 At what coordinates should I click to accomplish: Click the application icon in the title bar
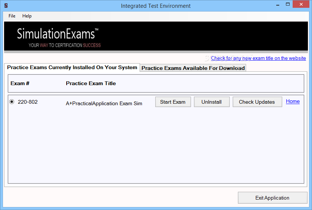[x=6, y=6]
